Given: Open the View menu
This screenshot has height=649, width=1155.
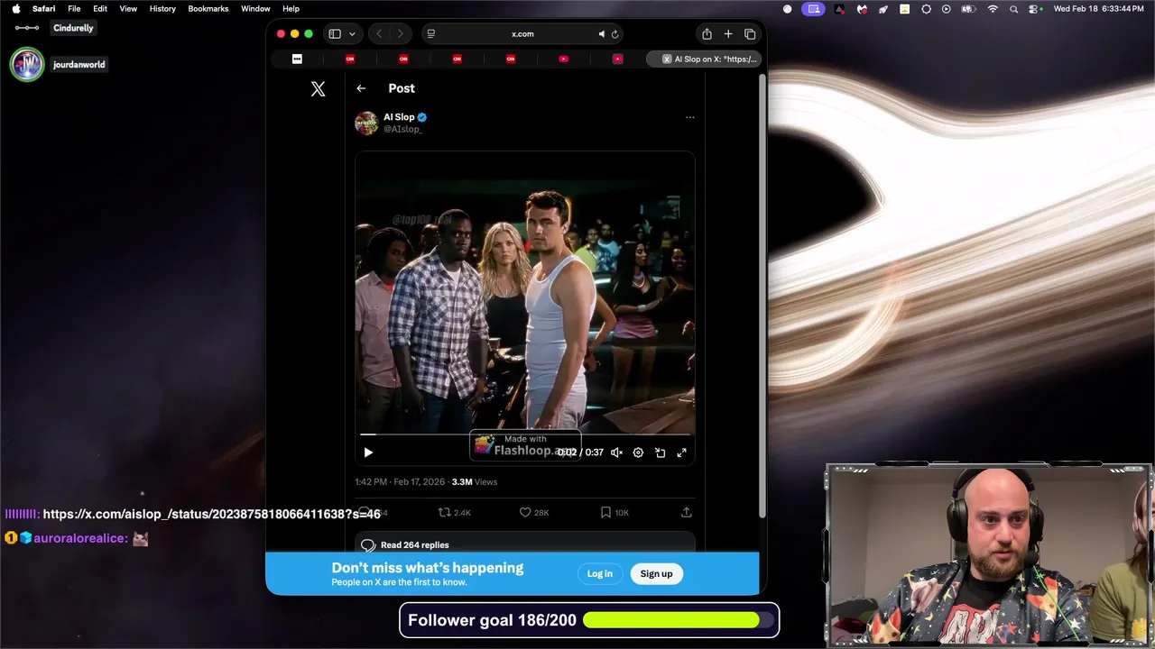Looking at the screenshot, I should click(128, 9).
